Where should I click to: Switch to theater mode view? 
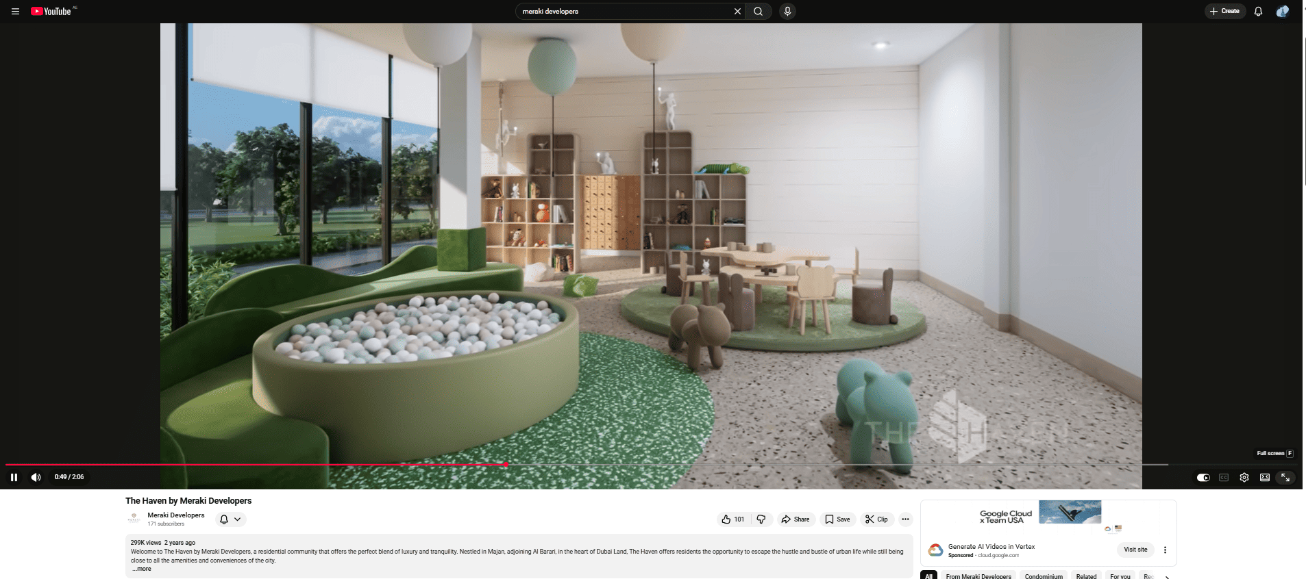[x=1265, y=478]
